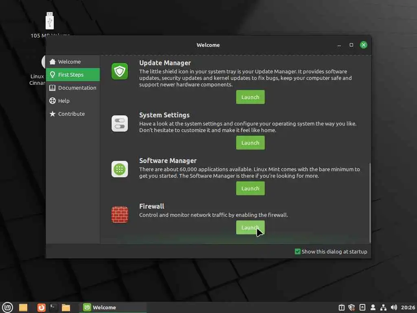This screenshot has height=313, width=417.
Task: Launch the Update Manager
Action: click(250, 97)
